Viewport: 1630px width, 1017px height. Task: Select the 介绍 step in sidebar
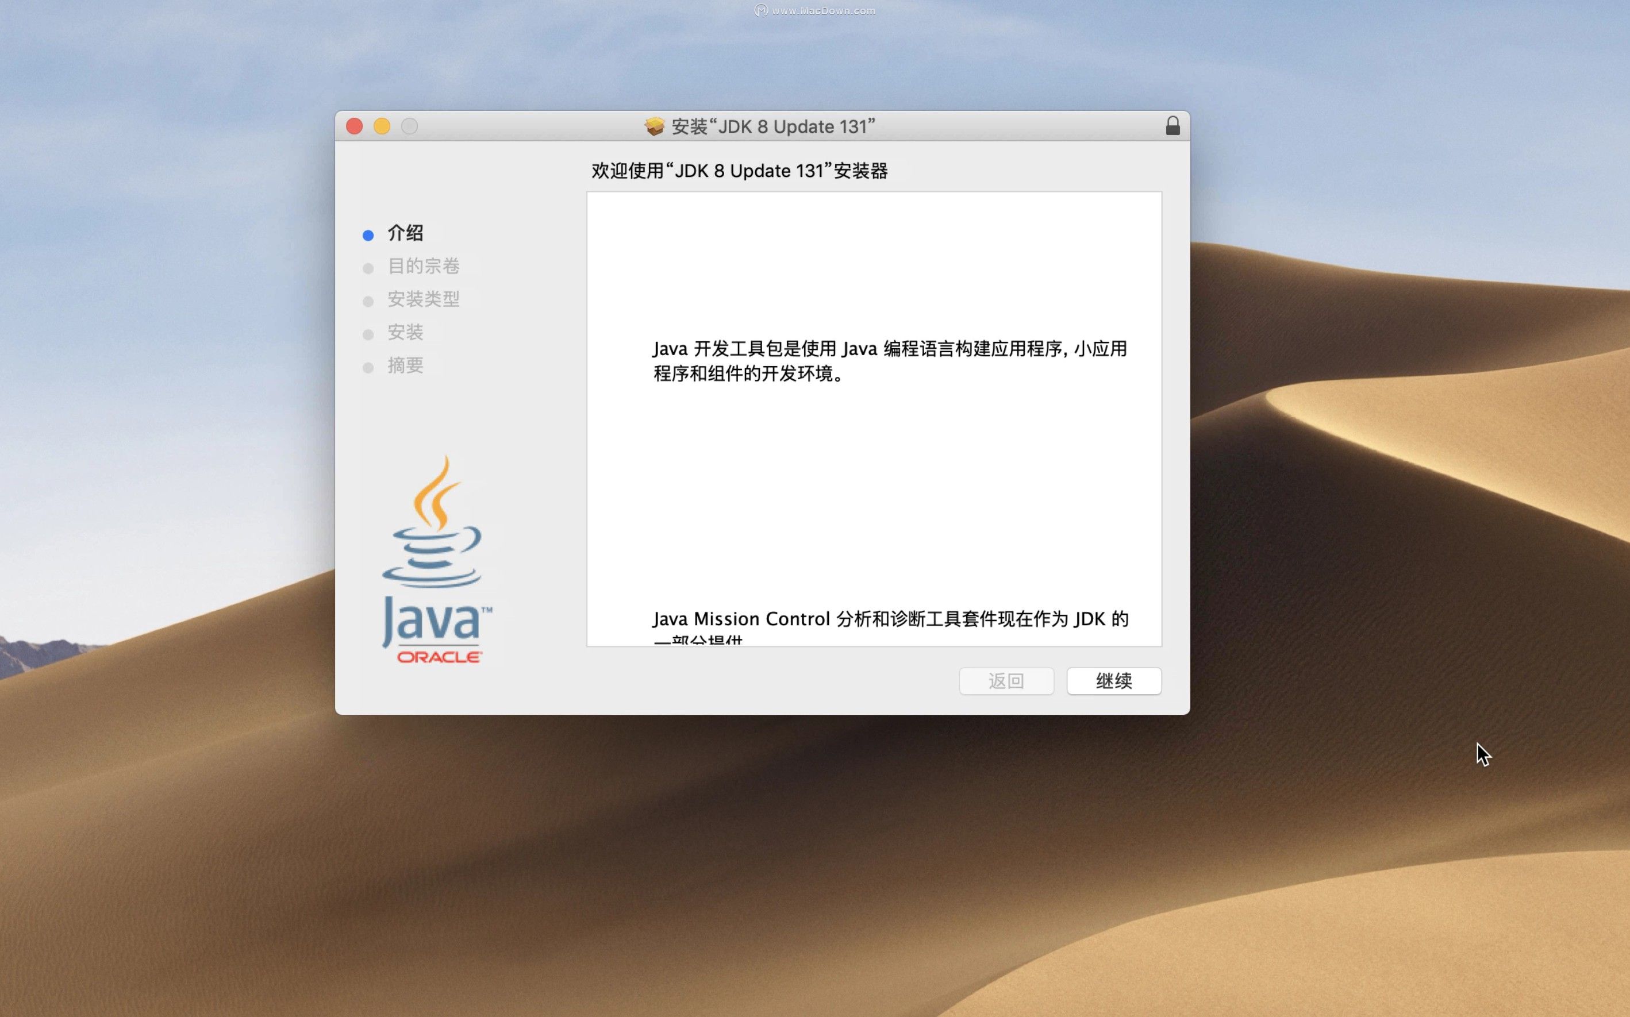pyautogui.click(x=405, y=233)
